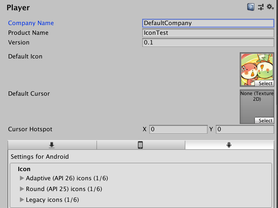This screenshot has width=278, height=208.
Task: Click the Company Name label link
Action: (x=31, y=23)
